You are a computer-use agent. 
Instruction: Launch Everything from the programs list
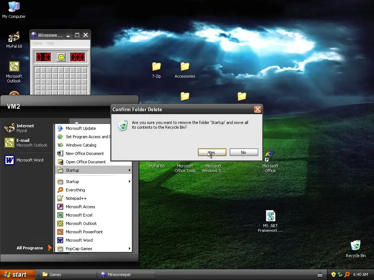pos(93,190)
